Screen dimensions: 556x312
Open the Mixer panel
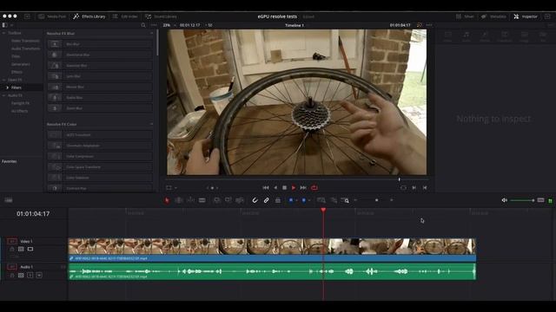tap(465, 16)
